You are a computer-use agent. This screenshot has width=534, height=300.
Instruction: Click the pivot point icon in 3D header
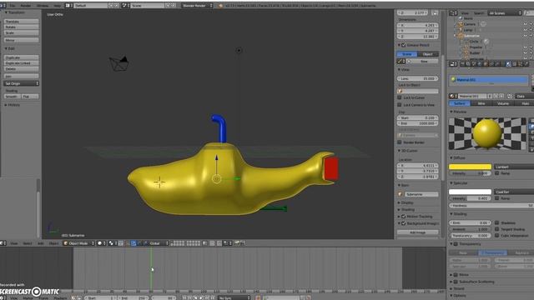[112, 243]
